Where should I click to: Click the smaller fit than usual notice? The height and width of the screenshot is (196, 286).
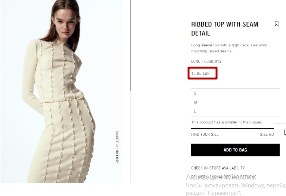point(227,122)
